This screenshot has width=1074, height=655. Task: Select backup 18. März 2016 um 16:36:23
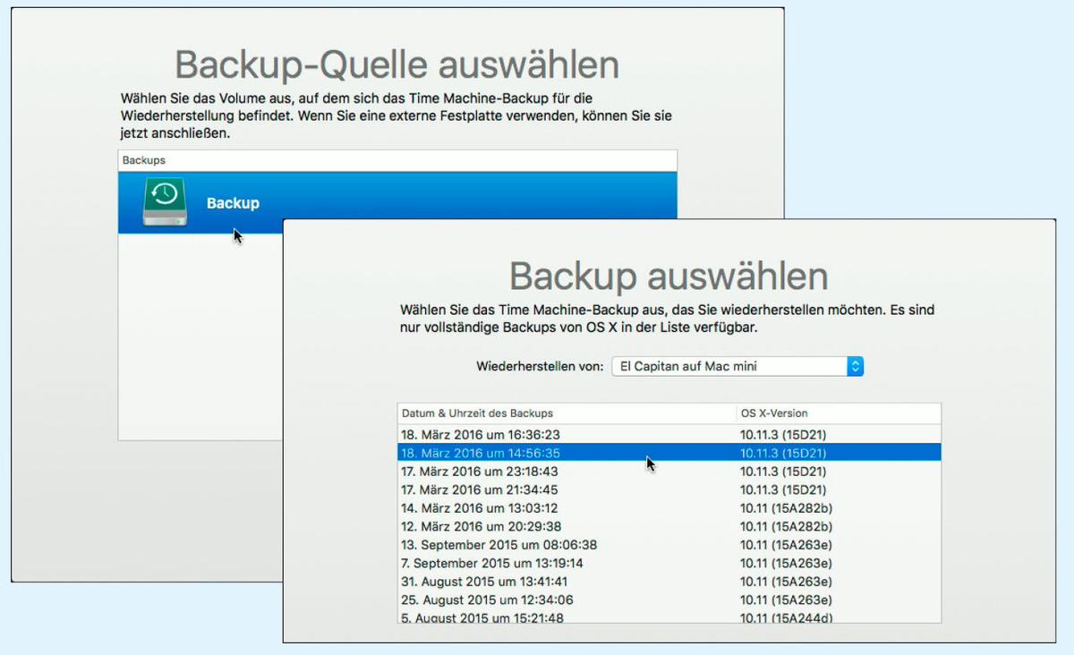[x=669, y=434]
